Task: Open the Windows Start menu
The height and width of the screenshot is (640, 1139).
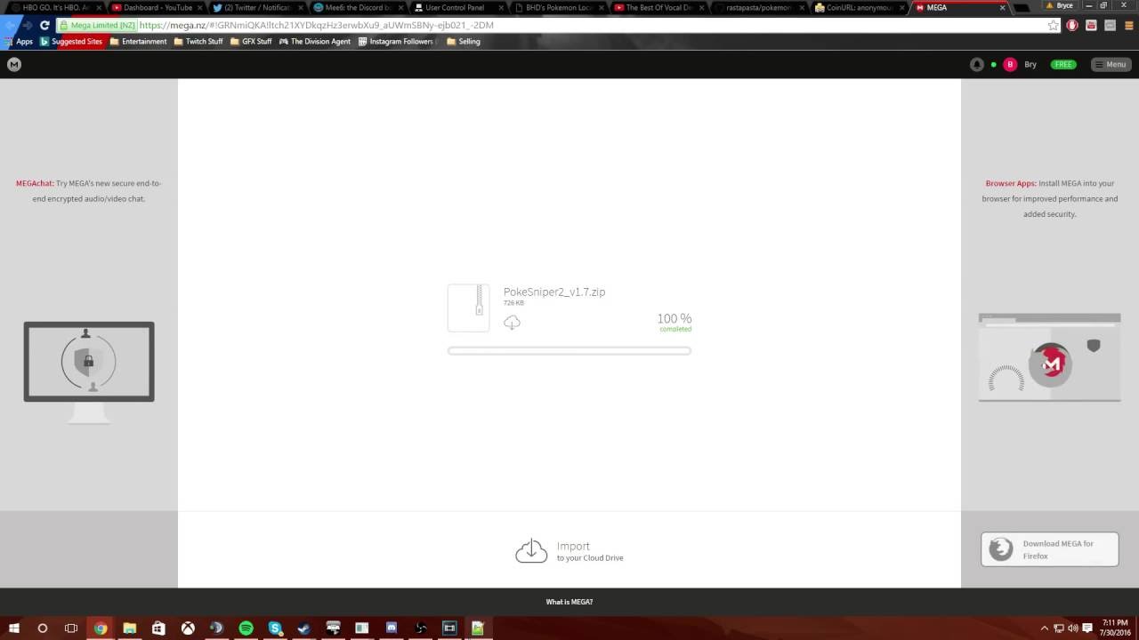Action: 13,628
